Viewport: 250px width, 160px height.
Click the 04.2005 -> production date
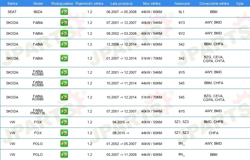click(x=121, y=122)
